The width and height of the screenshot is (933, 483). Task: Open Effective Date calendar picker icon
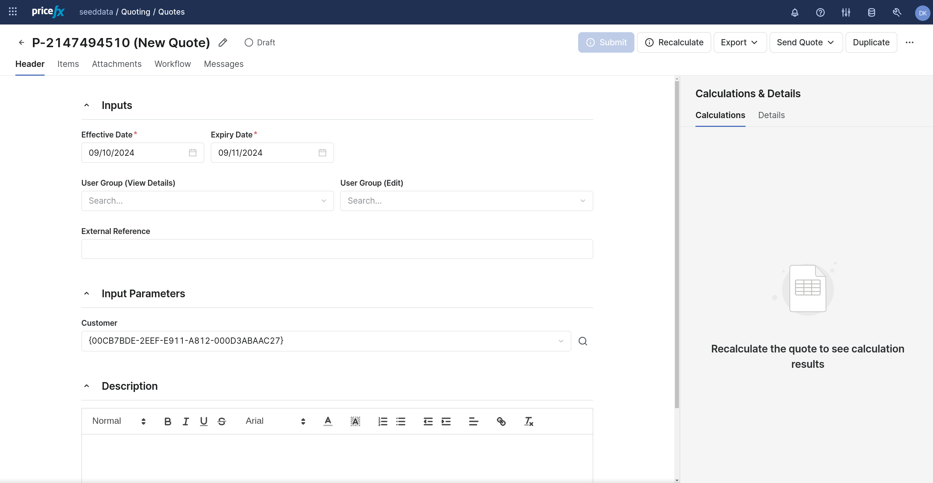(193, 153)
